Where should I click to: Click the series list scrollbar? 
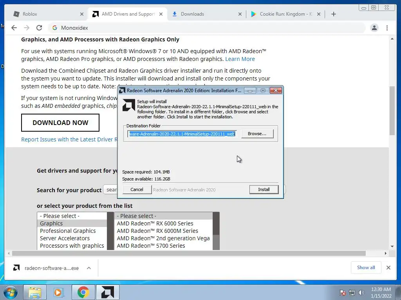[216, 231]
